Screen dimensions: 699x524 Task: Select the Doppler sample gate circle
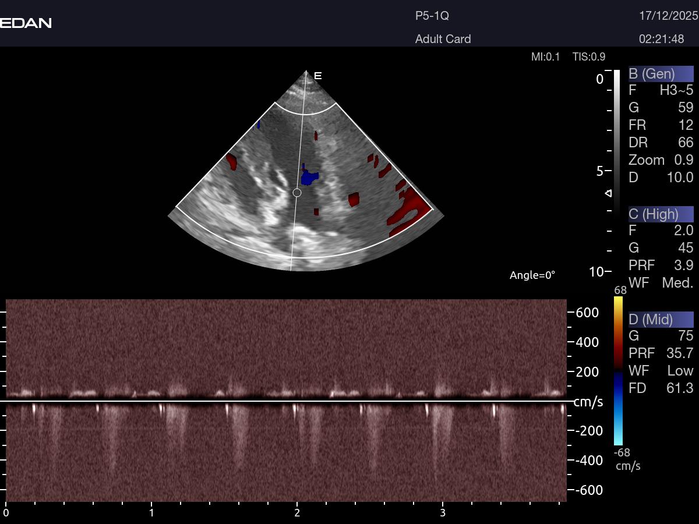pyautogui.click(x=296, y=193)
